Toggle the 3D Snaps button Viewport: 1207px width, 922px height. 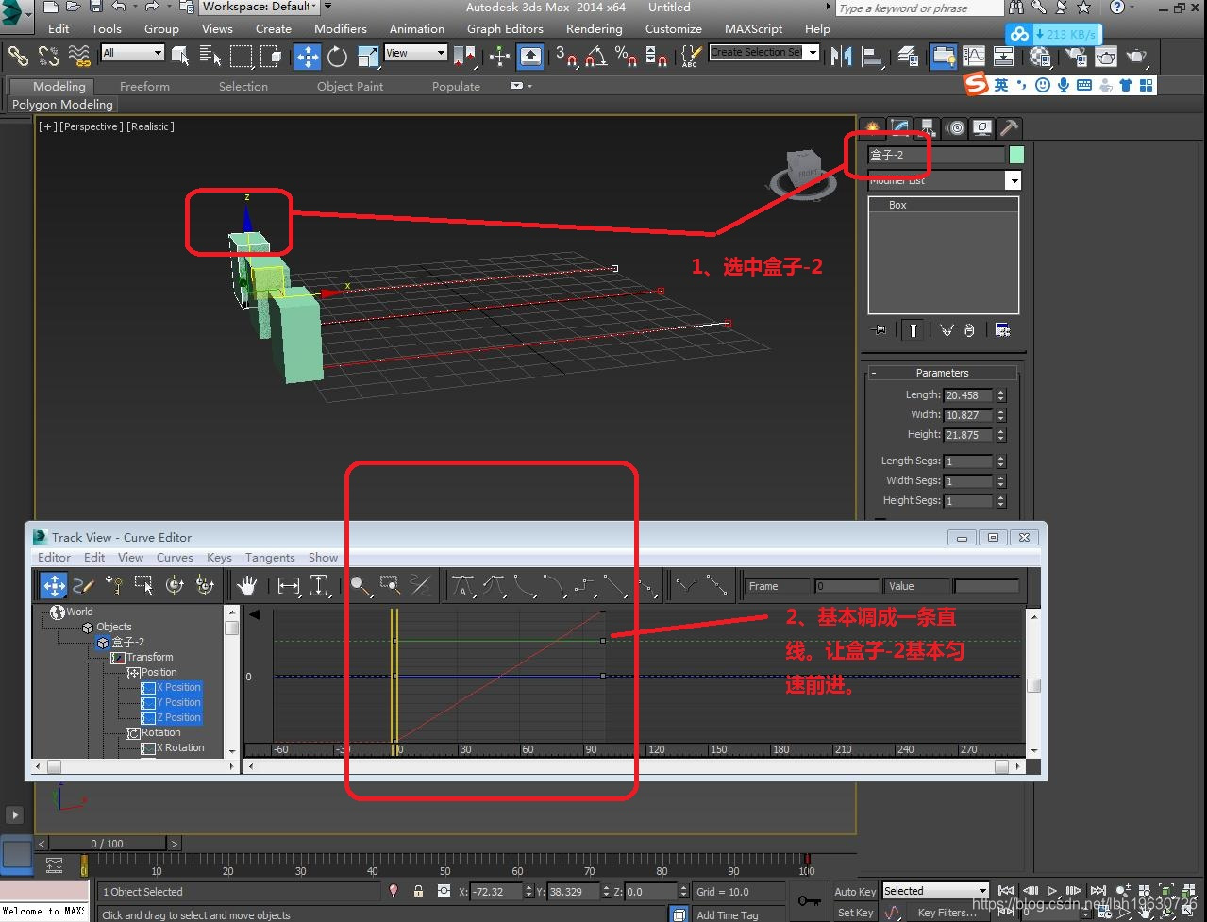tap(566, 57)
